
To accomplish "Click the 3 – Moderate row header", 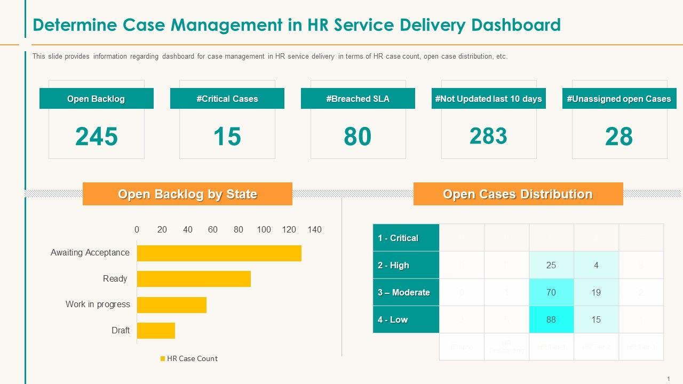I will 406,292.
